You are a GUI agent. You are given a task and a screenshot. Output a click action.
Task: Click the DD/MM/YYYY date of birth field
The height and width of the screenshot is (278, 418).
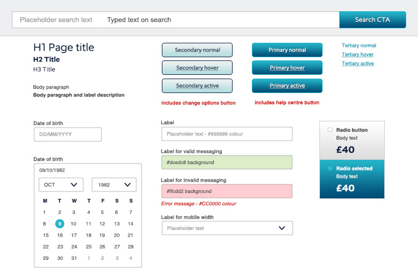tap(68, 134)
